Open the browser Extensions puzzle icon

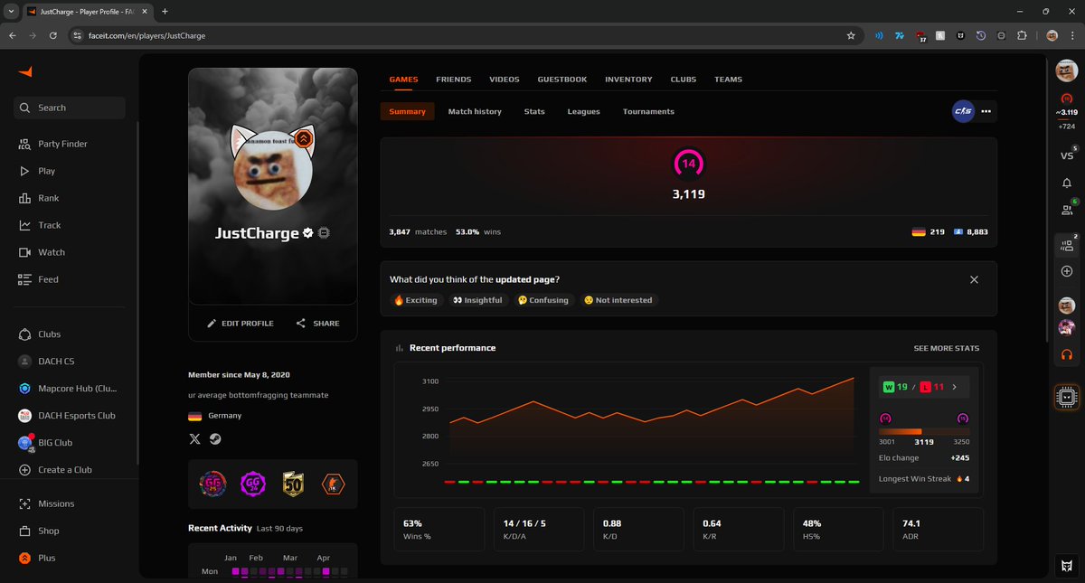(1023, 36)
